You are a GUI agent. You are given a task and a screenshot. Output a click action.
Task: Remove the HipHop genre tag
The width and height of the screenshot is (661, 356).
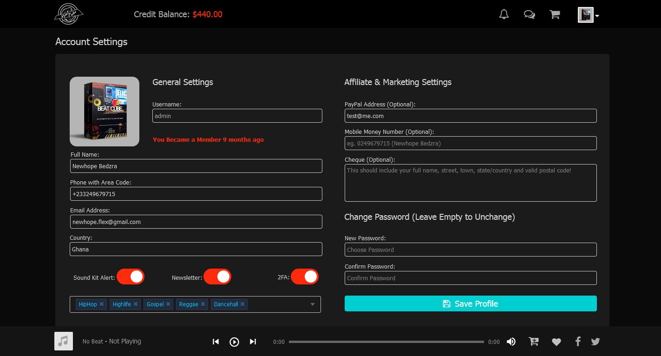click(102, 304)
